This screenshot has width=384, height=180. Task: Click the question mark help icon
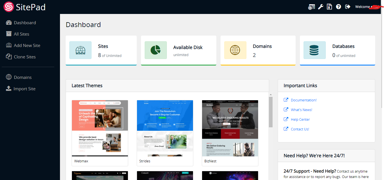tap(338, 7)
